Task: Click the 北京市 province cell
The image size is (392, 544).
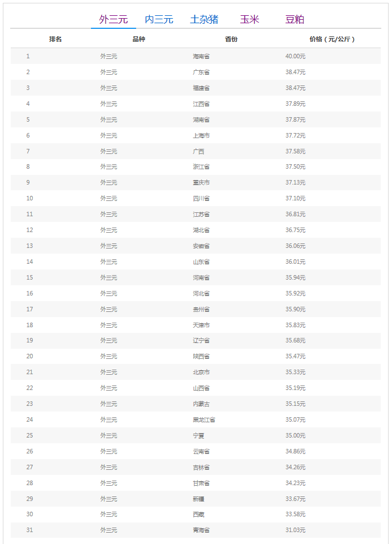Action: pyautogui.click(x=201, y=372)
